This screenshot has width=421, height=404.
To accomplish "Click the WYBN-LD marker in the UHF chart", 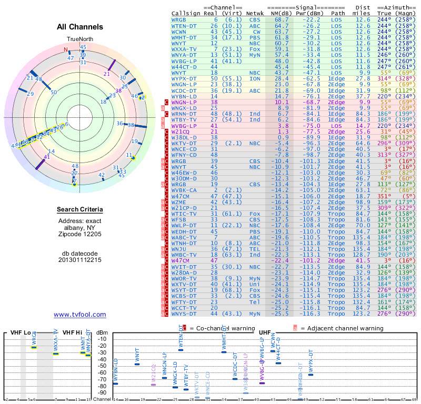I will pos(115,384).
